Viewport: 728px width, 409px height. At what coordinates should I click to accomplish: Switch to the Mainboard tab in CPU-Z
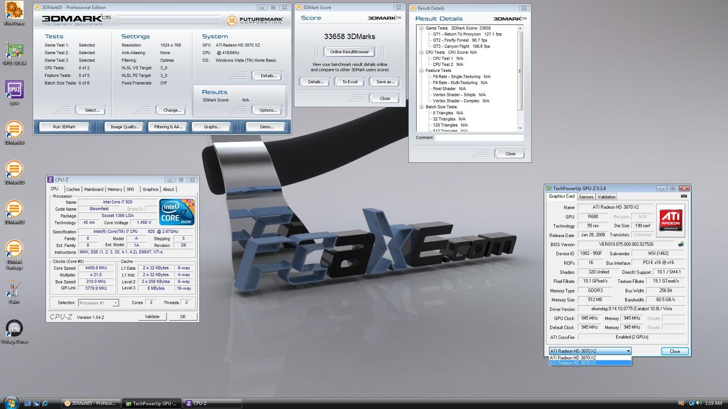click(94, 189)
